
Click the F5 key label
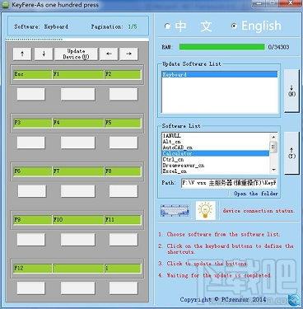(123, 123)
